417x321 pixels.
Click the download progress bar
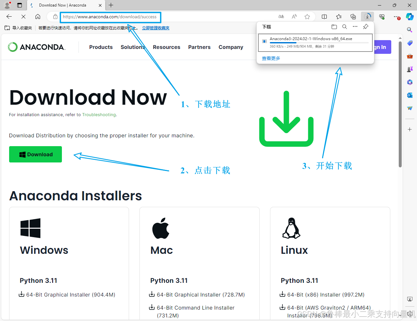tap(319, 43)
